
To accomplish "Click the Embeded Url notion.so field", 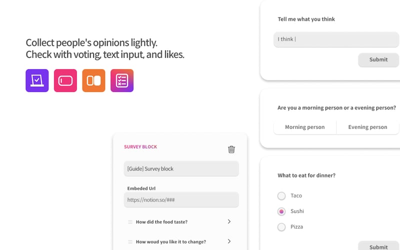I will tap(181, 199).
